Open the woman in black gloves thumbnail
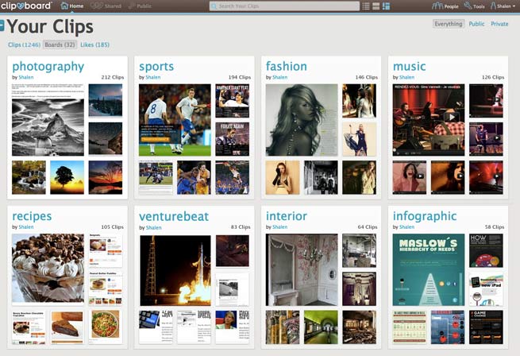This screenshot has height=356, width=520. (283, 177)
